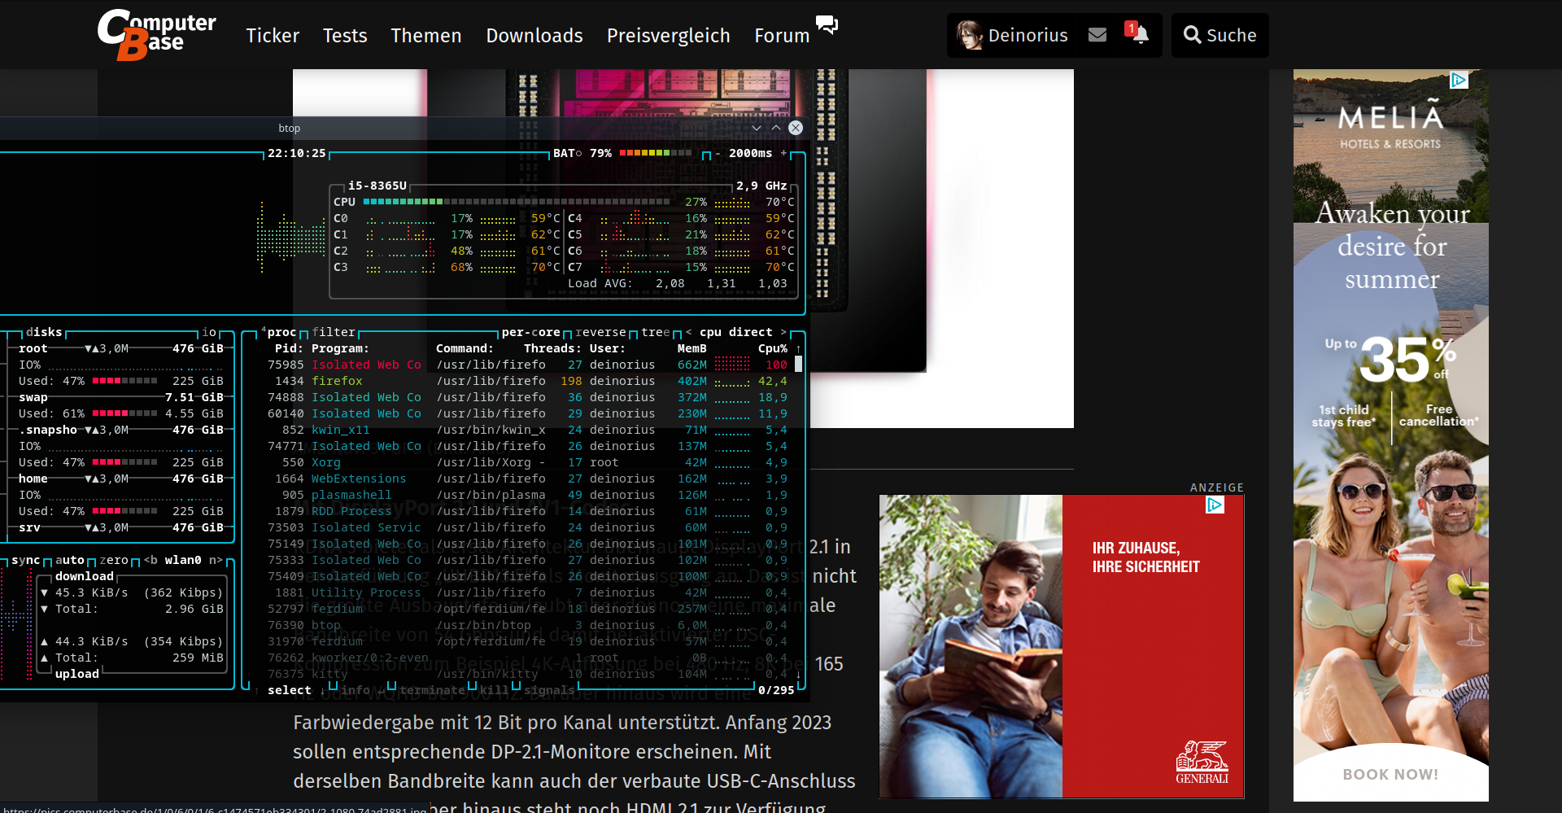Toggle per-core CPU display
1562x813 pixels.
click(530, 332)
